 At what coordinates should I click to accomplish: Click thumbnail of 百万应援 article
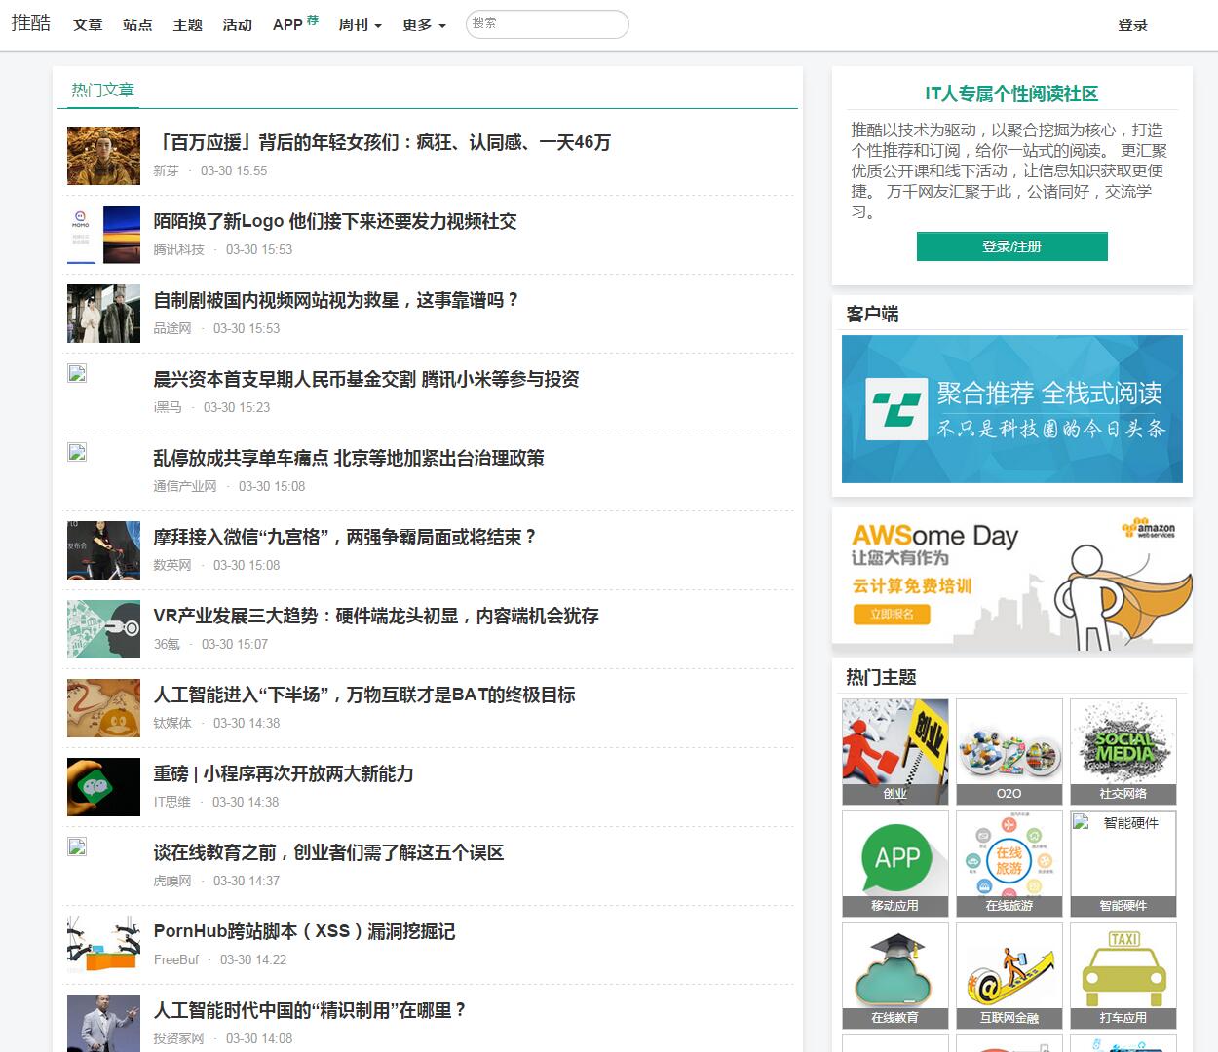tap(103, 156)
